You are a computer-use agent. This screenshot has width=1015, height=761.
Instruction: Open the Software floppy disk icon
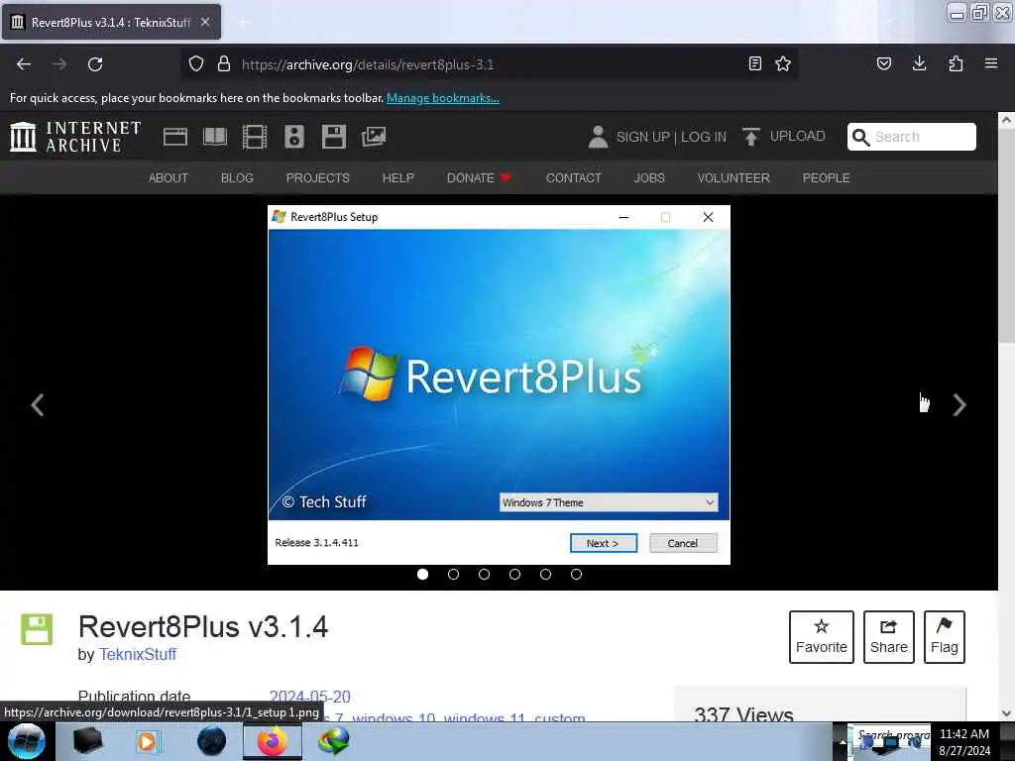click(x=334, y=137)
